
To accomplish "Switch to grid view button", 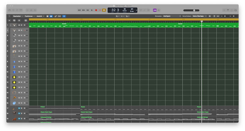I will click(x=47, y=16).
